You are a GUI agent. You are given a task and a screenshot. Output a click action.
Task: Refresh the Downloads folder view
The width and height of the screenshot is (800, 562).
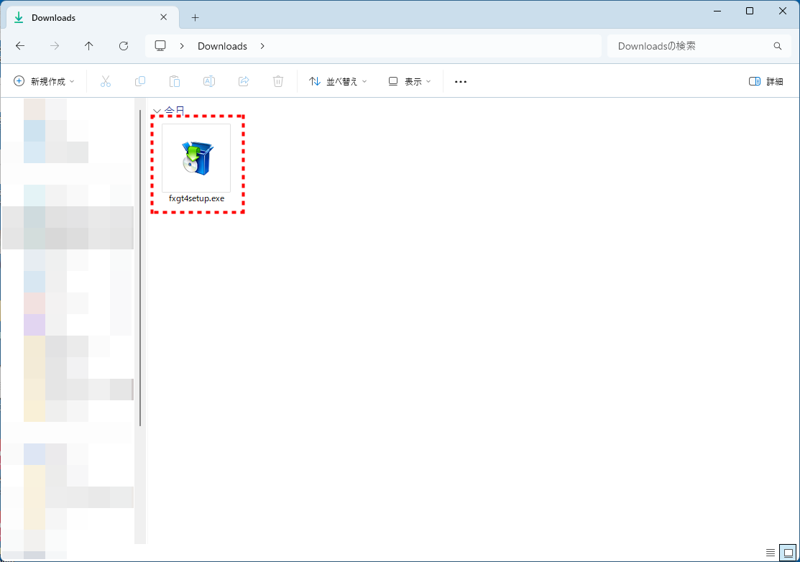pos(124,46)
